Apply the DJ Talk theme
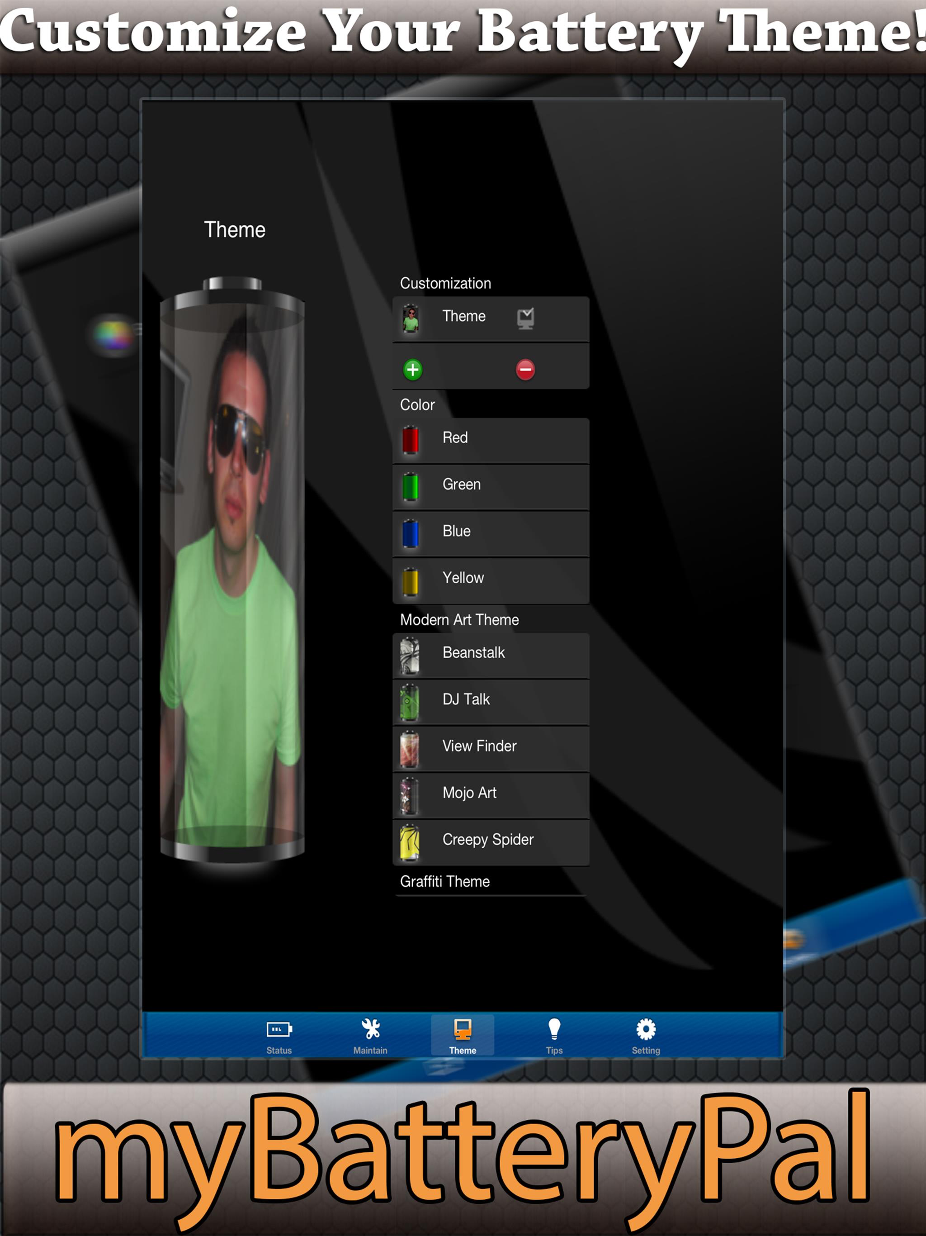The width and height of the screenshot is (926, 1236). 491,701
